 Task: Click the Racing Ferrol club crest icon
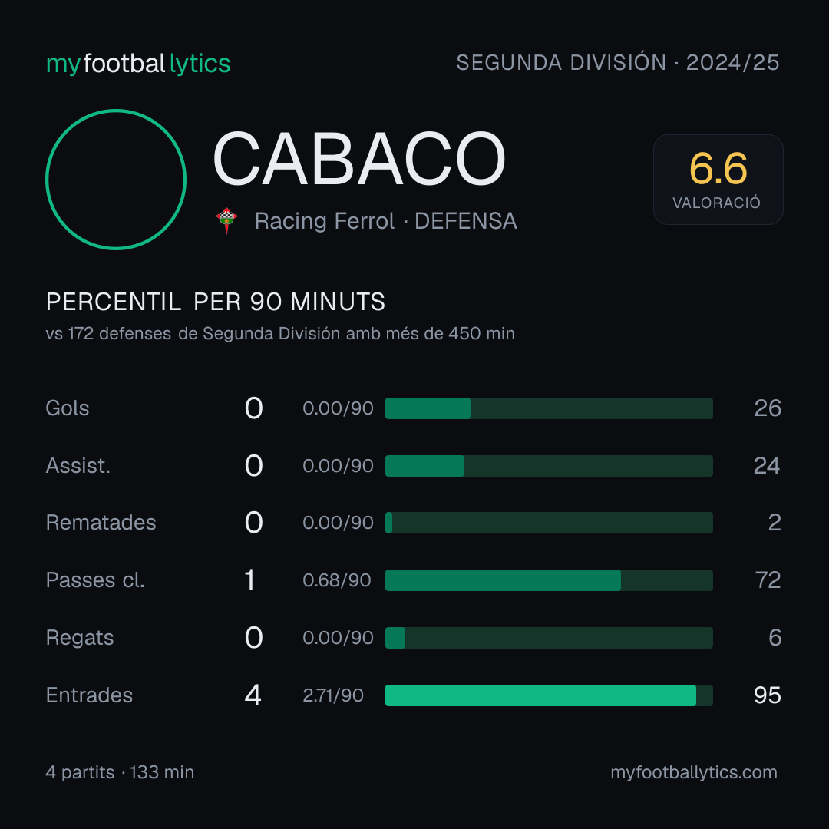(226, 220)
